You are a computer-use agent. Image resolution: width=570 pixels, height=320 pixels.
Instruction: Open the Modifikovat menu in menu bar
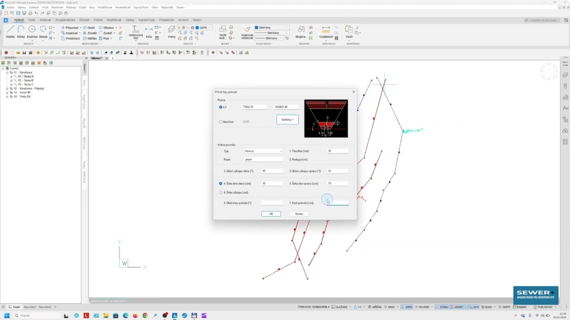105,7
